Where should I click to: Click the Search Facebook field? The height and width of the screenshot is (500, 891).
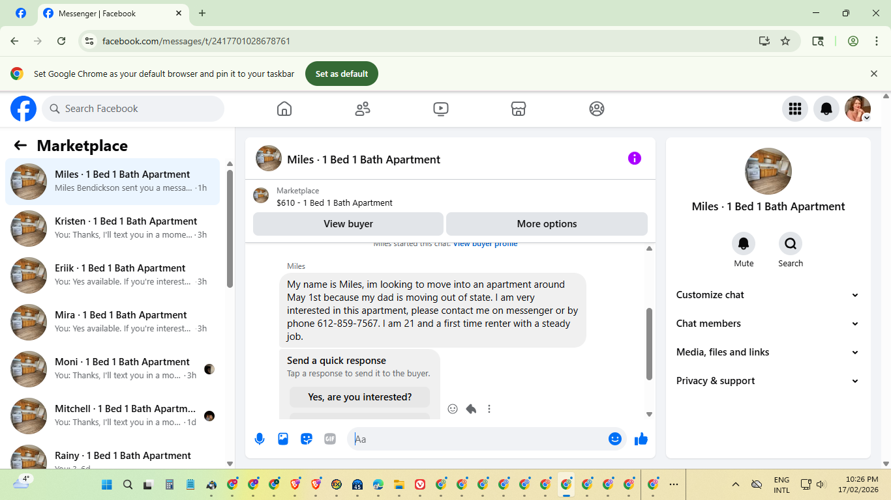point(133,109)
